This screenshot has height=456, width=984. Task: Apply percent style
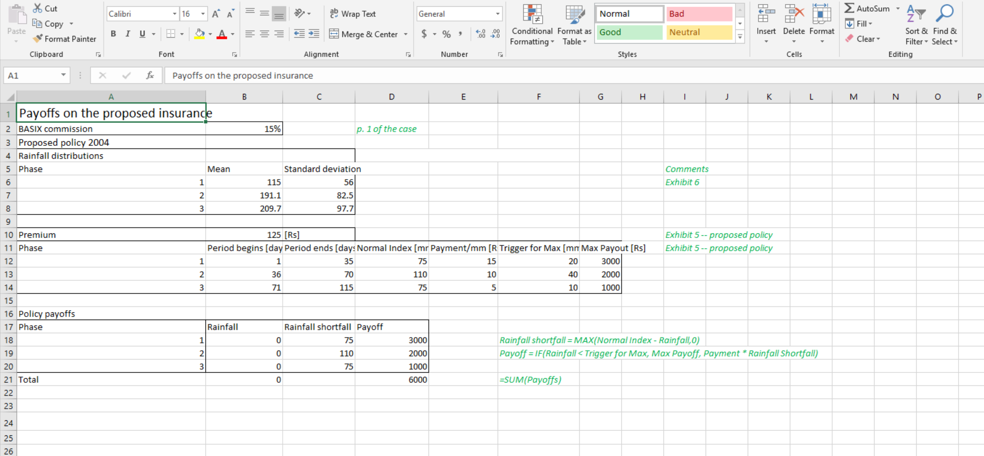pos(446,34)
